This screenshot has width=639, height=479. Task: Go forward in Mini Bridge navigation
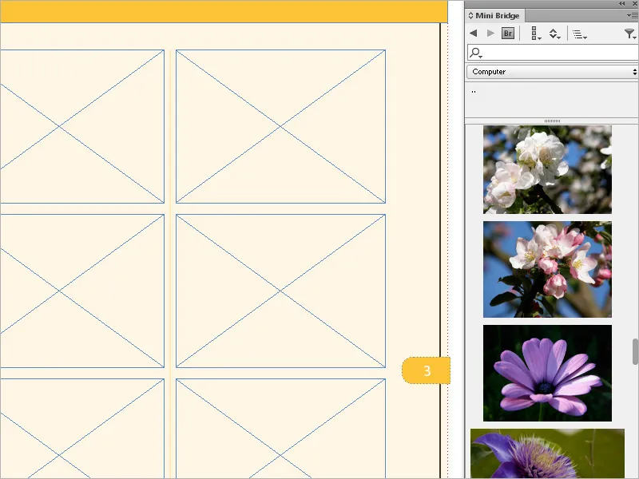491,33
